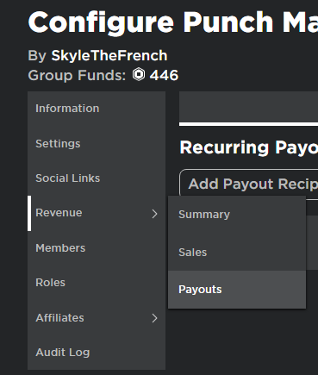
Task: Click the 446 group funds amount
Action: (x=164, y=75)
